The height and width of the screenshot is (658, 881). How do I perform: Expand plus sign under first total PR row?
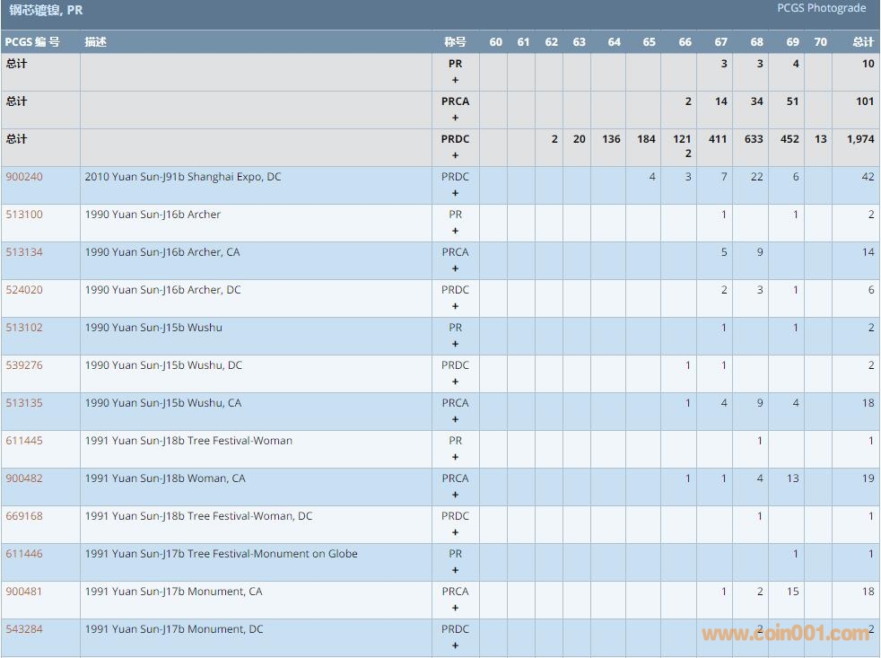(455, 80)
